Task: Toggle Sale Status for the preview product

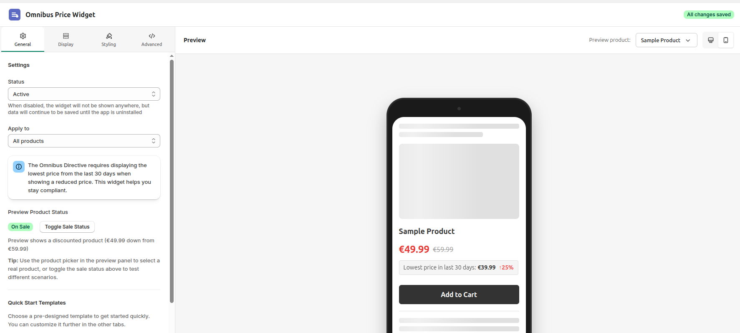Action: coord(67,227)
